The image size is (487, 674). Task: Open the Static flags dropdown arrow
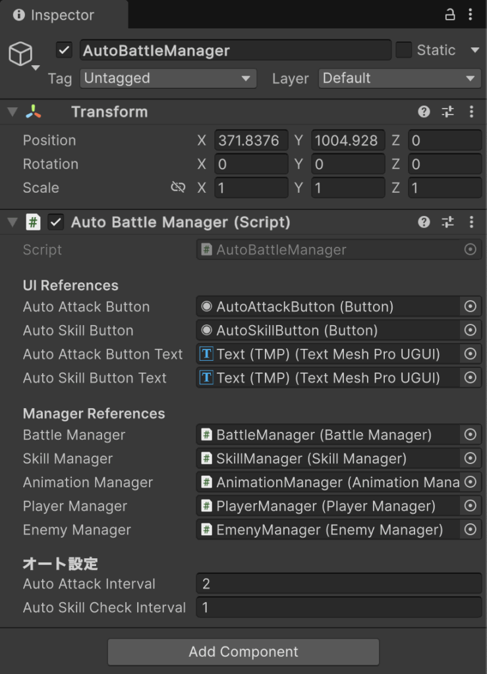(475, 50)
